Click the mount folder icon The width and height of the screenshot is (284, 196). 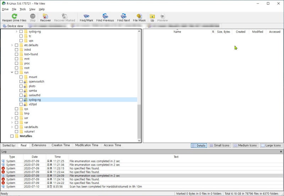pyautogui.click(x=26, y=77)
